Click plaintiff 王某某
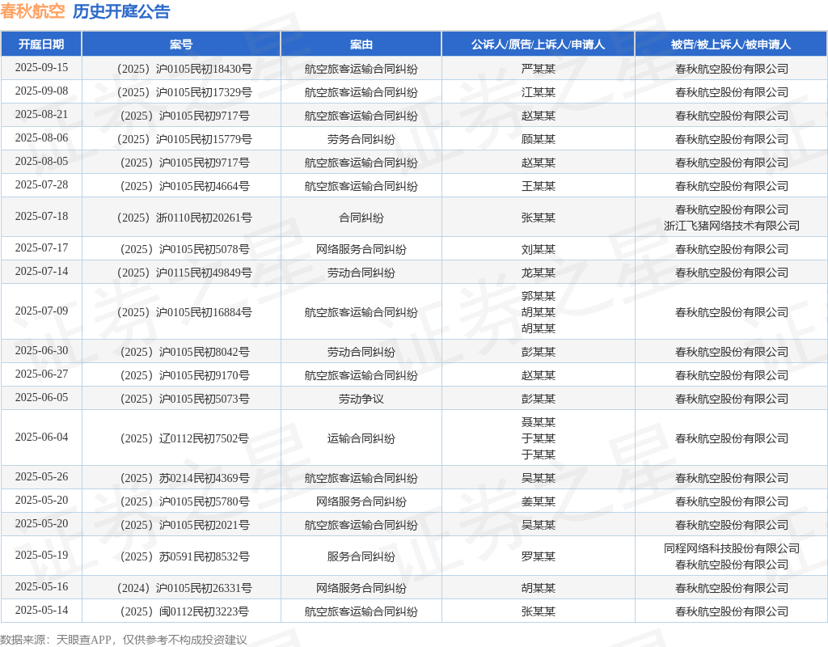This screenshot has height=647, width=828. pyautogui.click(x=538, y=187)
